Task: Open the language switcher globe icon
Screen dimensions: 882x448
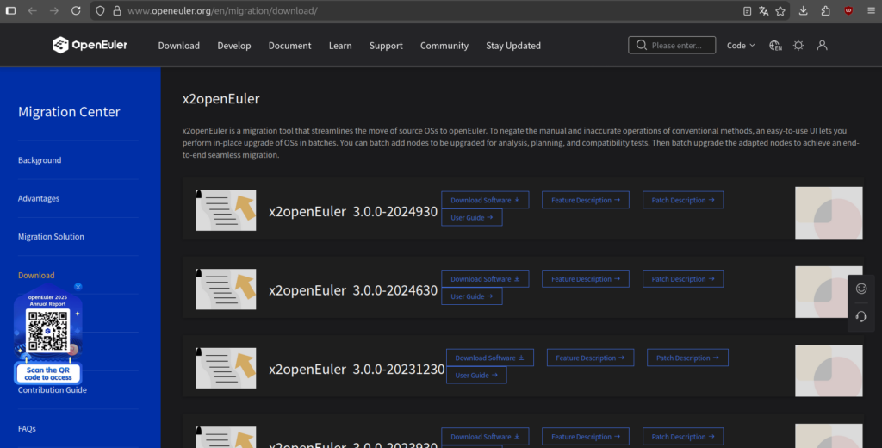Action: [775, 46]
